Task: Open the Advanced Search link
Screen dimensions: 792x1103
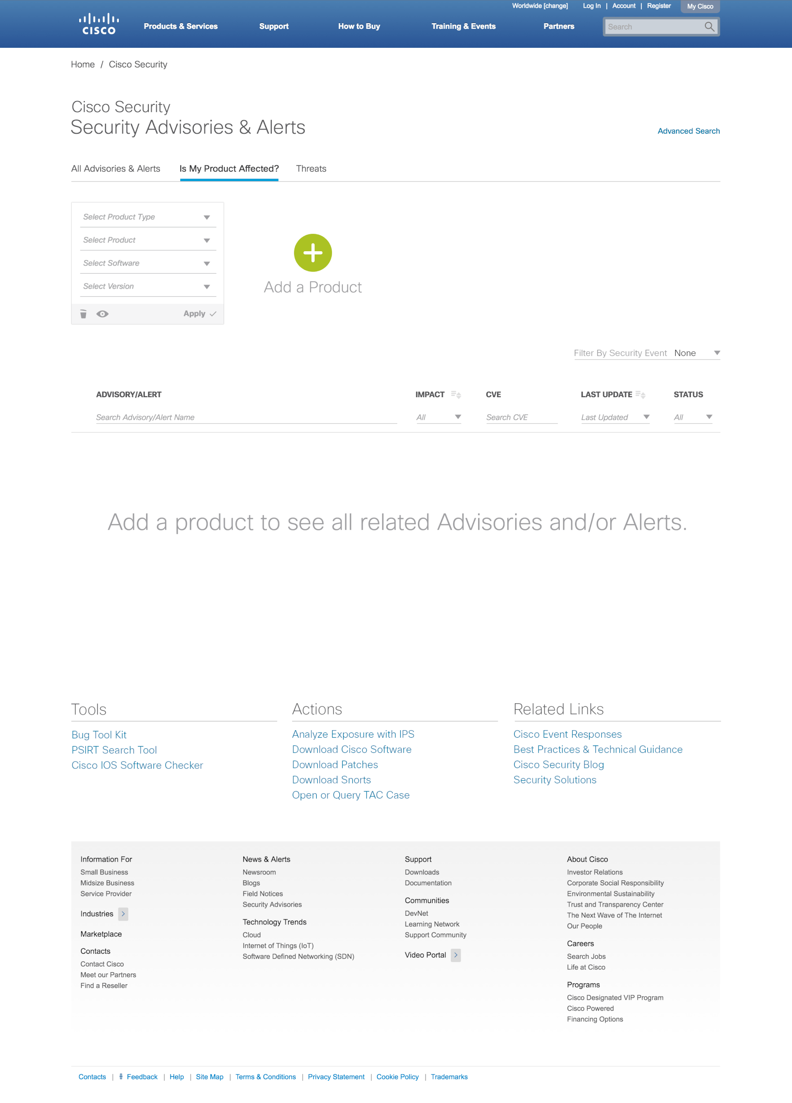Action: [x=688, y=131]
